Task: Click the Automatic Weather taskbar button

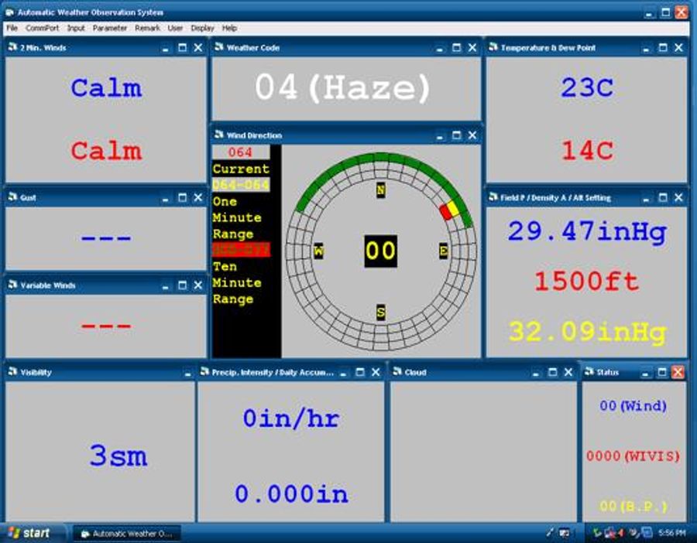Action: [128, 533]
